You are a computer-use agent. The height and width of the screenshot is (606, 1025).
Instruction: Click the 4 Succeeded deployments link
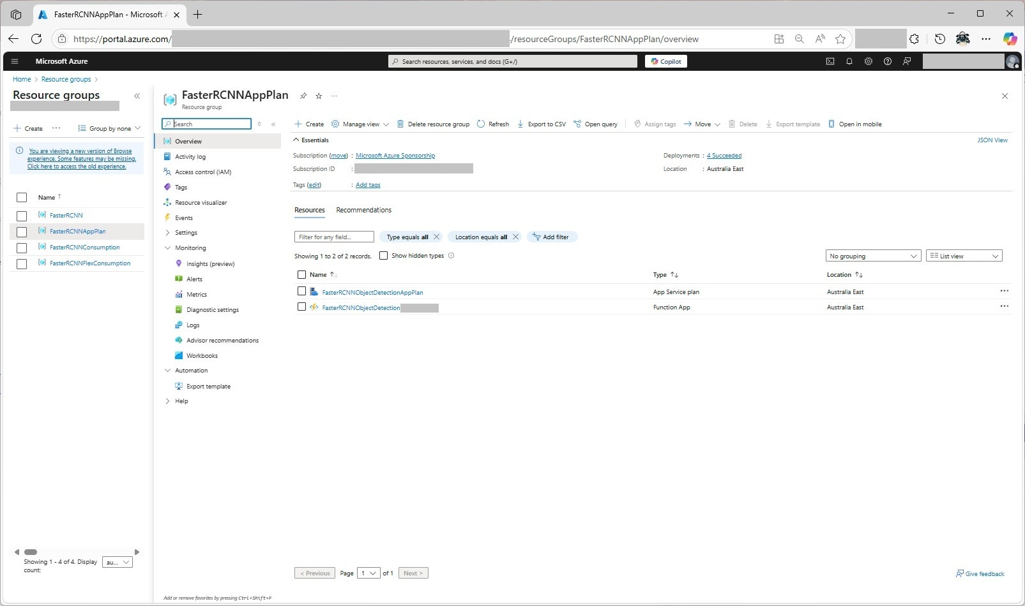724,156
